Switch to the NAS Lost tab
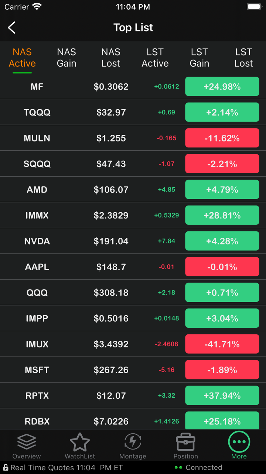The height and width of the screenshot is (474, 266). coord(111,58)
